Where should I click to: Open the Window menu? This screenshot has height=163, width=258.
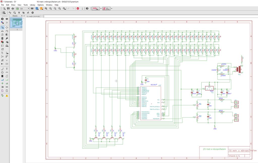click(x=49, y=5)
